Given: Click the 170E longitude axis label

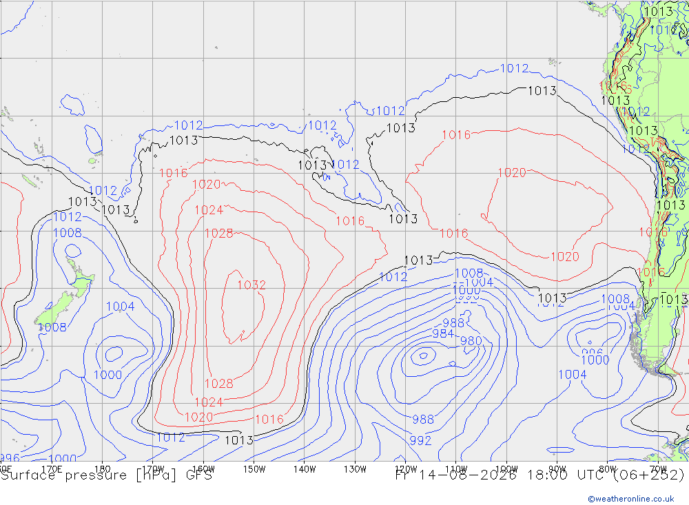Looking at the screenshot, I should point(52,469).
